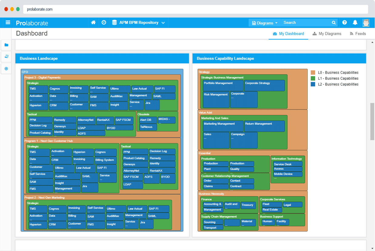Open notifications bell

(355, 23)
